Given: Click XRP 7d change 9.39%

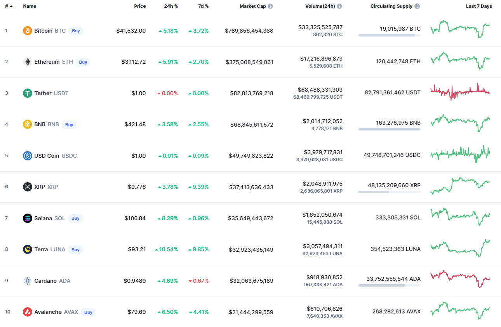Looking at the screenshot, I should click(198, 187).
